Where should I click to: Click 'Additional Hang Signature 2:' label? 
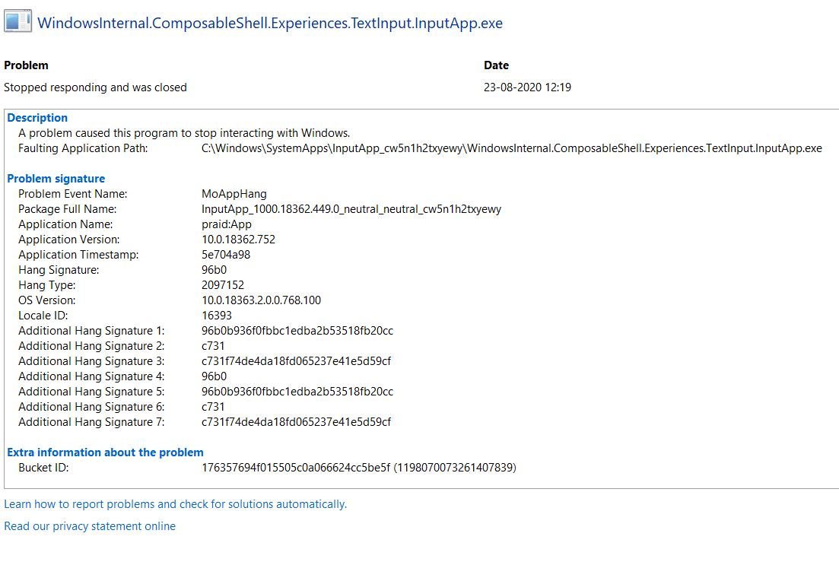coord(91,346)
